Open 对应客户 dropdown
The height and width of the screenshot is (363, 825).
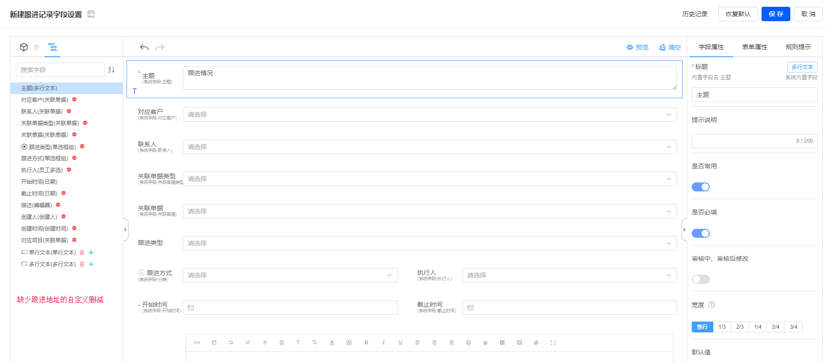pyautogui.click(x=430, y=114)
